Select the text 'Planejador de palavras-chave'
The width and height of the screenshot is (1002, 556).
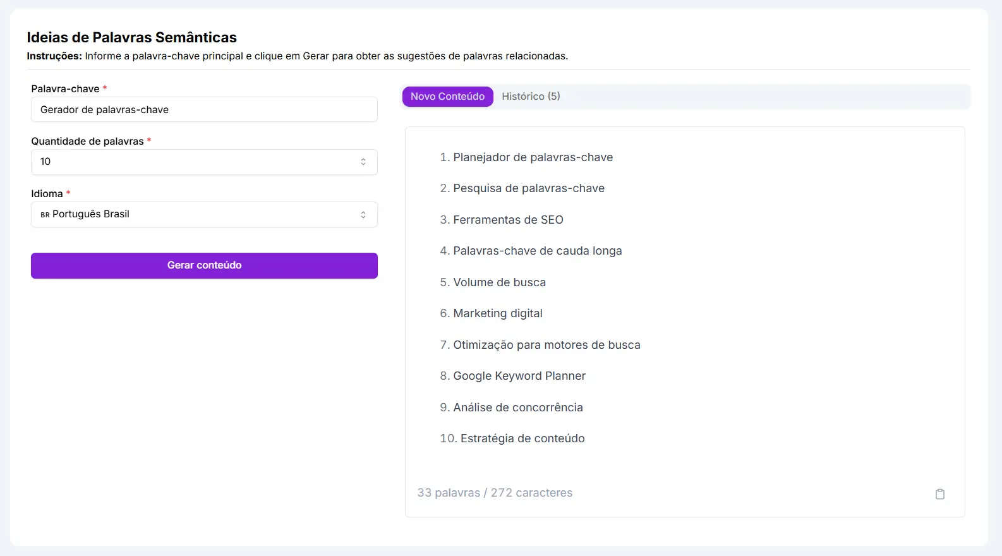coord(533,157)
